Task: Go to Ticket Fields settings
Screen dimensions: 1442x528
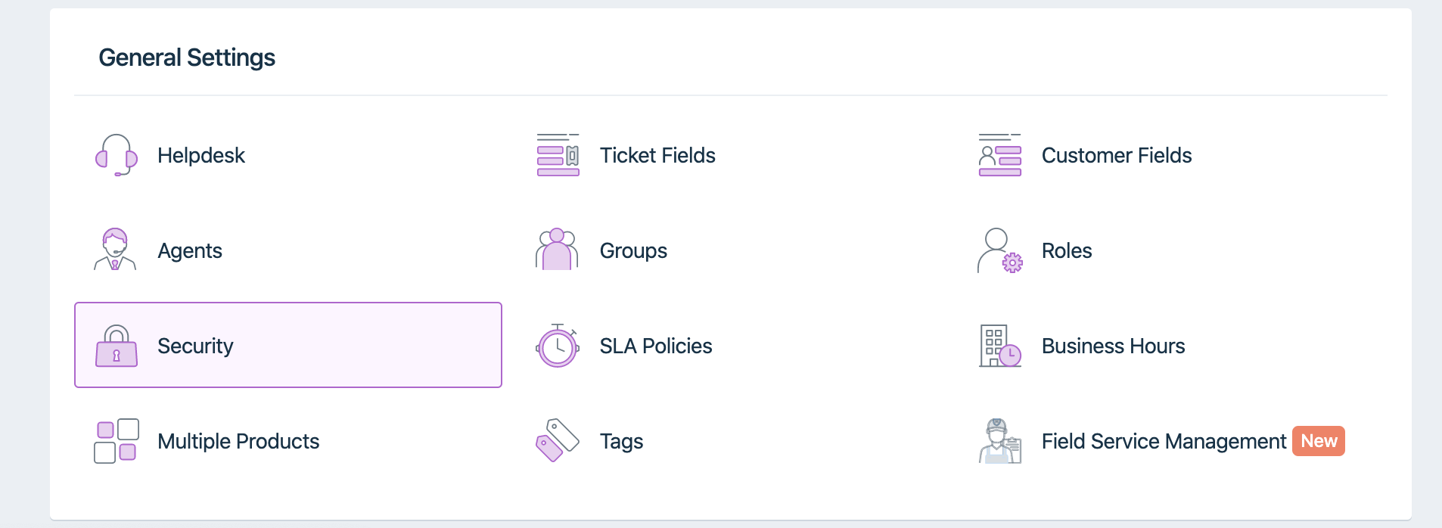Action: pos(657,155)
